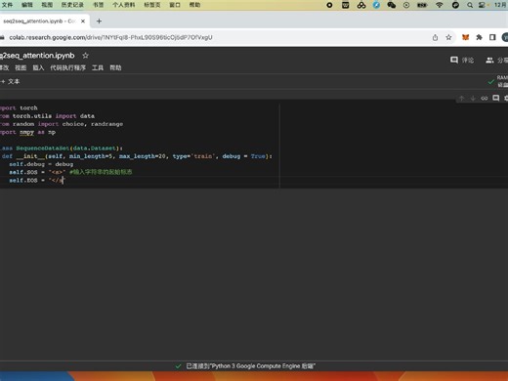Viewport: 508px width, 381px height.
Task: Click the green check in the bottom status bar
Action: pos(178,366)
